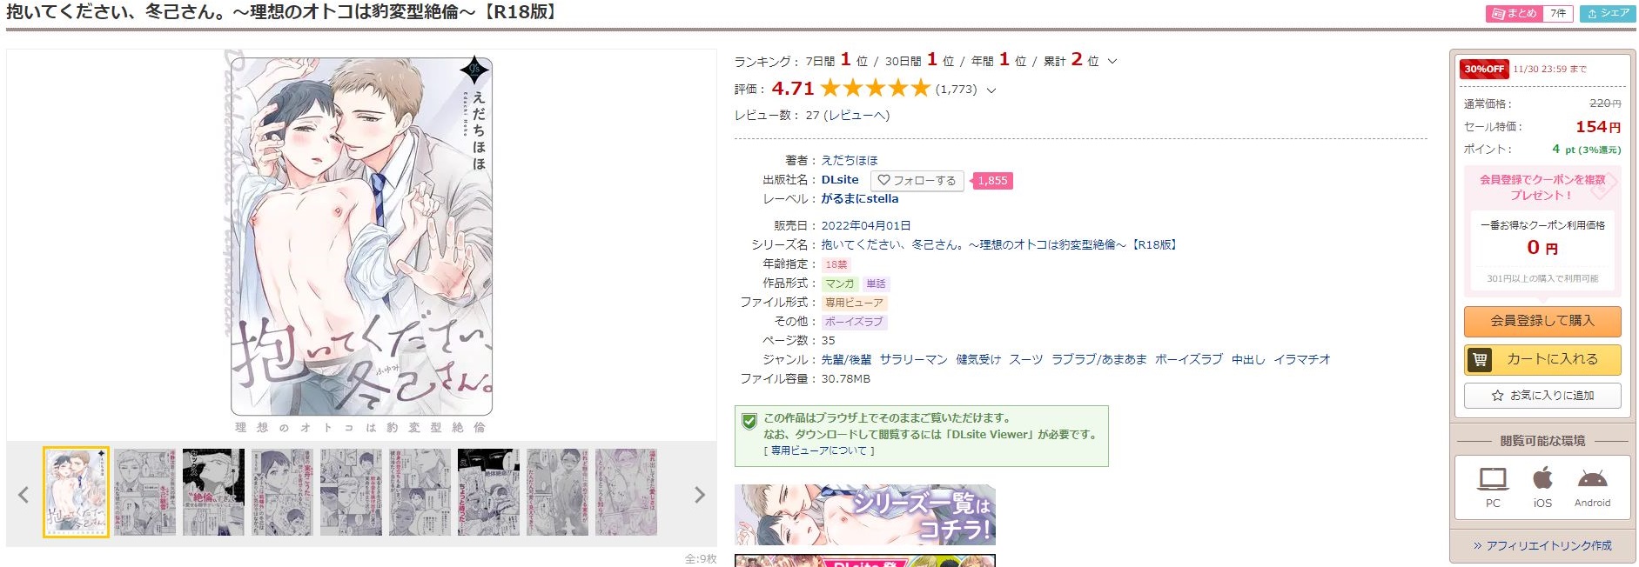
Task: Select the マンガ format tag
Action: 840,283
